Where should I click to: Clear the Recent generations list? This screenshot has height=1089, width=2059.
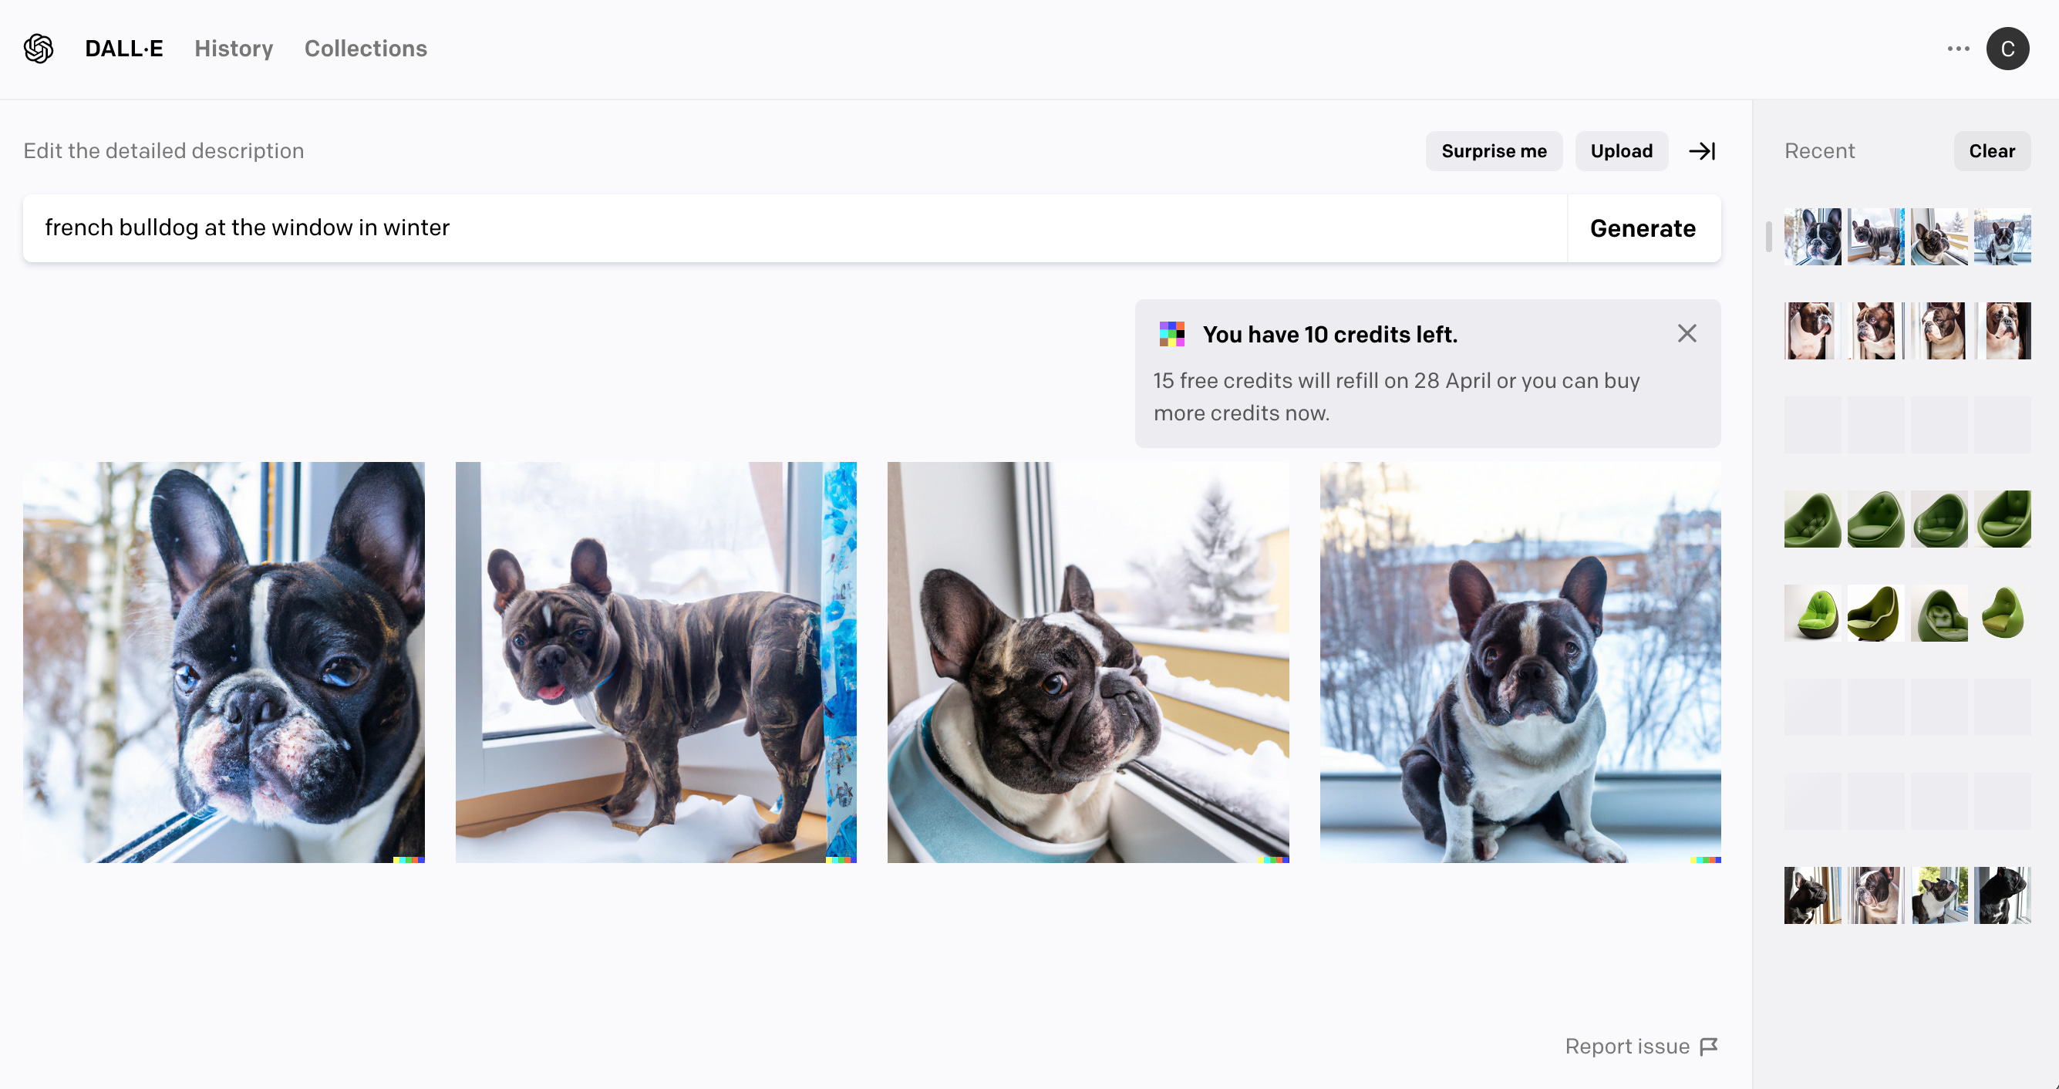click(1991, 151)
